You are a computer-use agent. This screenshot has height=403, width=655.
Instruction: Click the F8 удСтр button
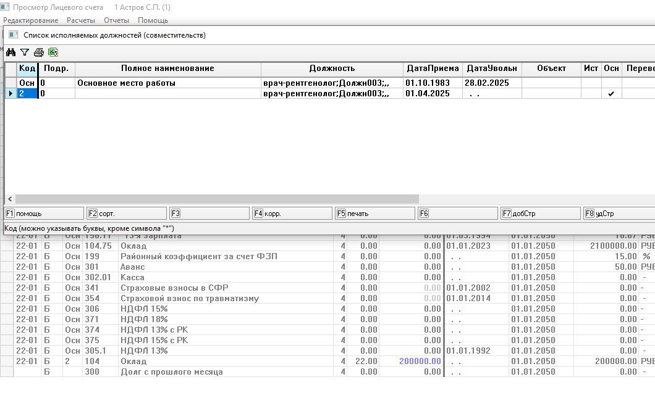618,214
